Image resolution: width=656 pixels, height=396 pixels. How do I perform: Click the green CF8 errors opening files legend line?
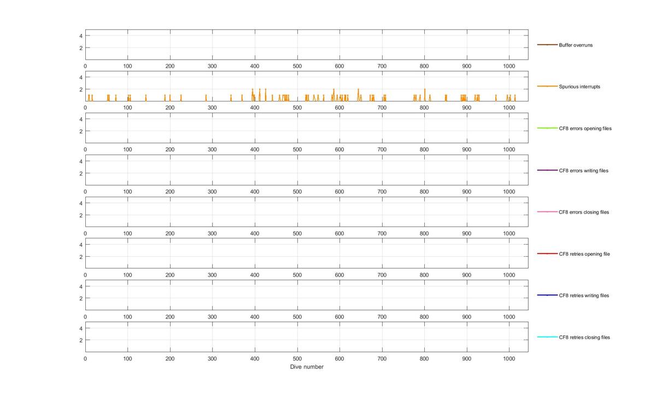pos(547,128)
